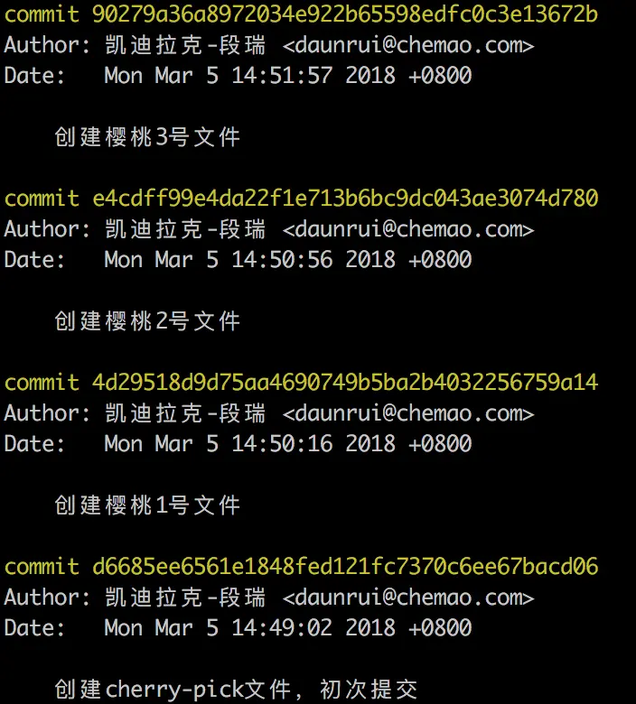636x704 pixels.
Task: Click the author email in the last commit
Action: tap(408, 597)
